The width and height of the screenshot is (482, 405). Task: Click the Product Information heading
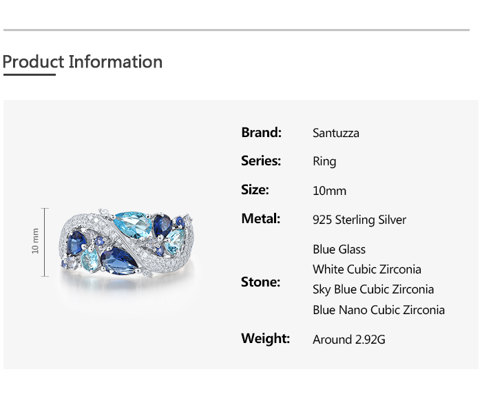[x=83, y=62]
